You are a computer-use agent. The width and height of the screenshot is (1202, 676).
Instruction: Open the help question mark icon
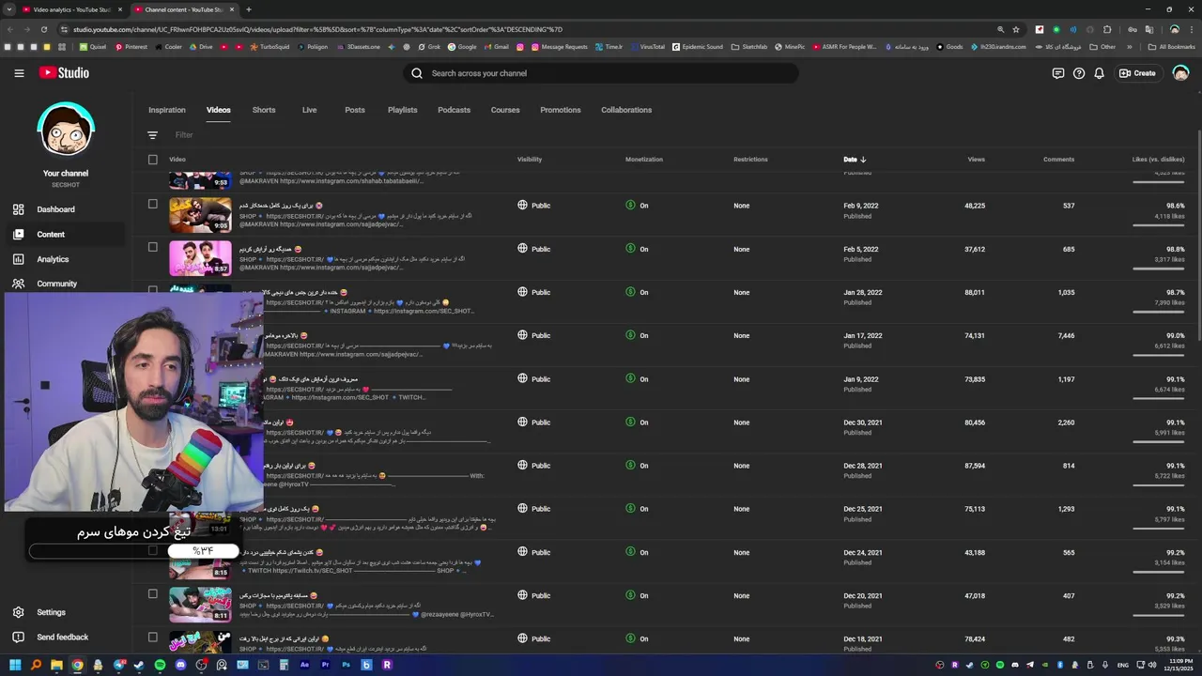[x=1079, y=73]
